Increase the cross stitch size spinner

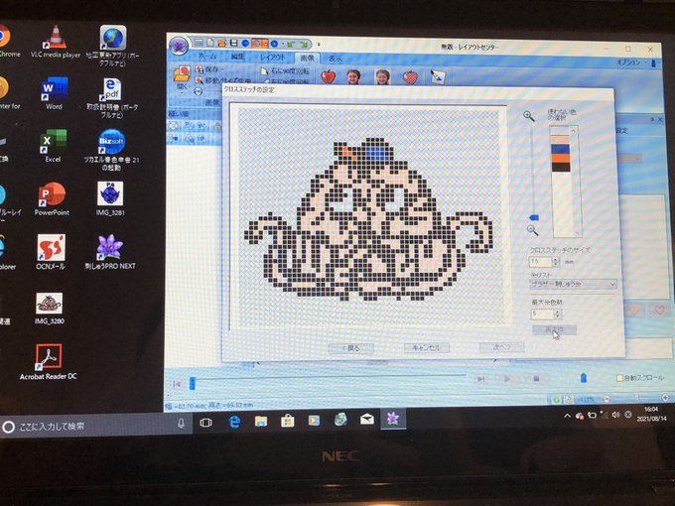(556, 260)
